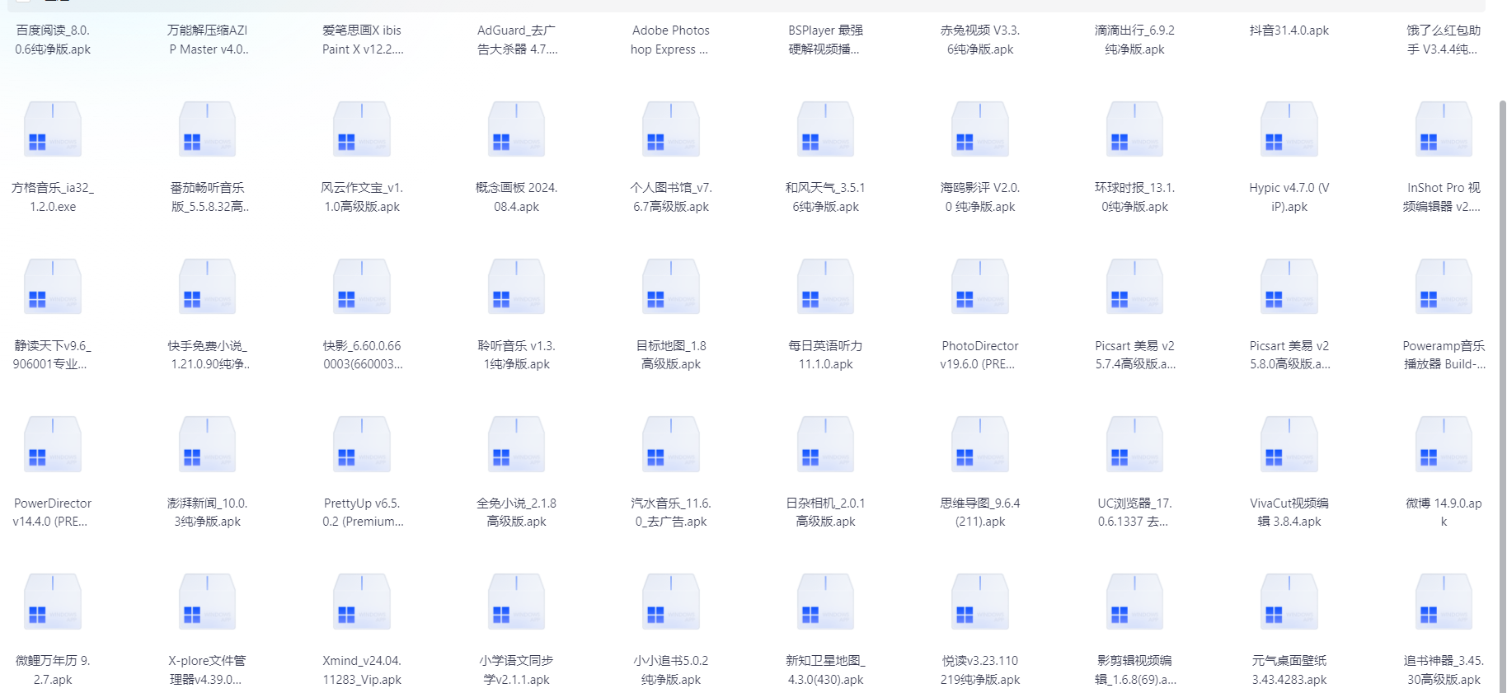The image size is (1507, 693).
Task: Click the BSPlayer 最强硬解视频播 filename
Action: click(x=825, y=40)
